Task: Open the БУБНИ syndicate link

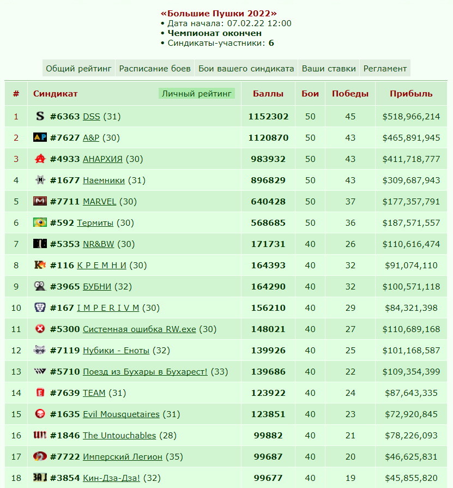Action: pyautogui.click(x=97, y=286)
